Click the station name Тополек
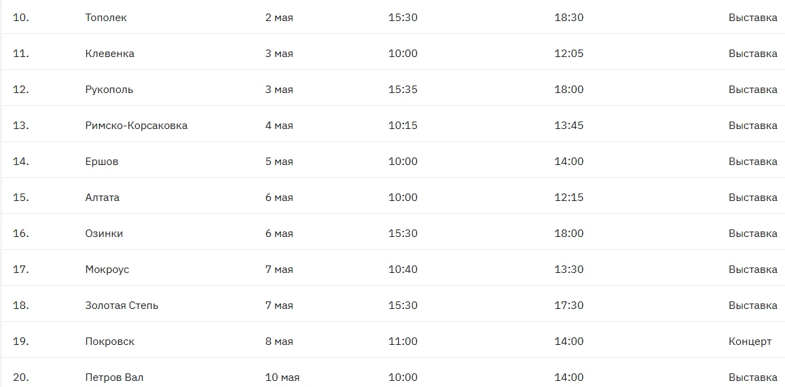The height and width of the screenshot is (387, 785). (x=106, y=18)
